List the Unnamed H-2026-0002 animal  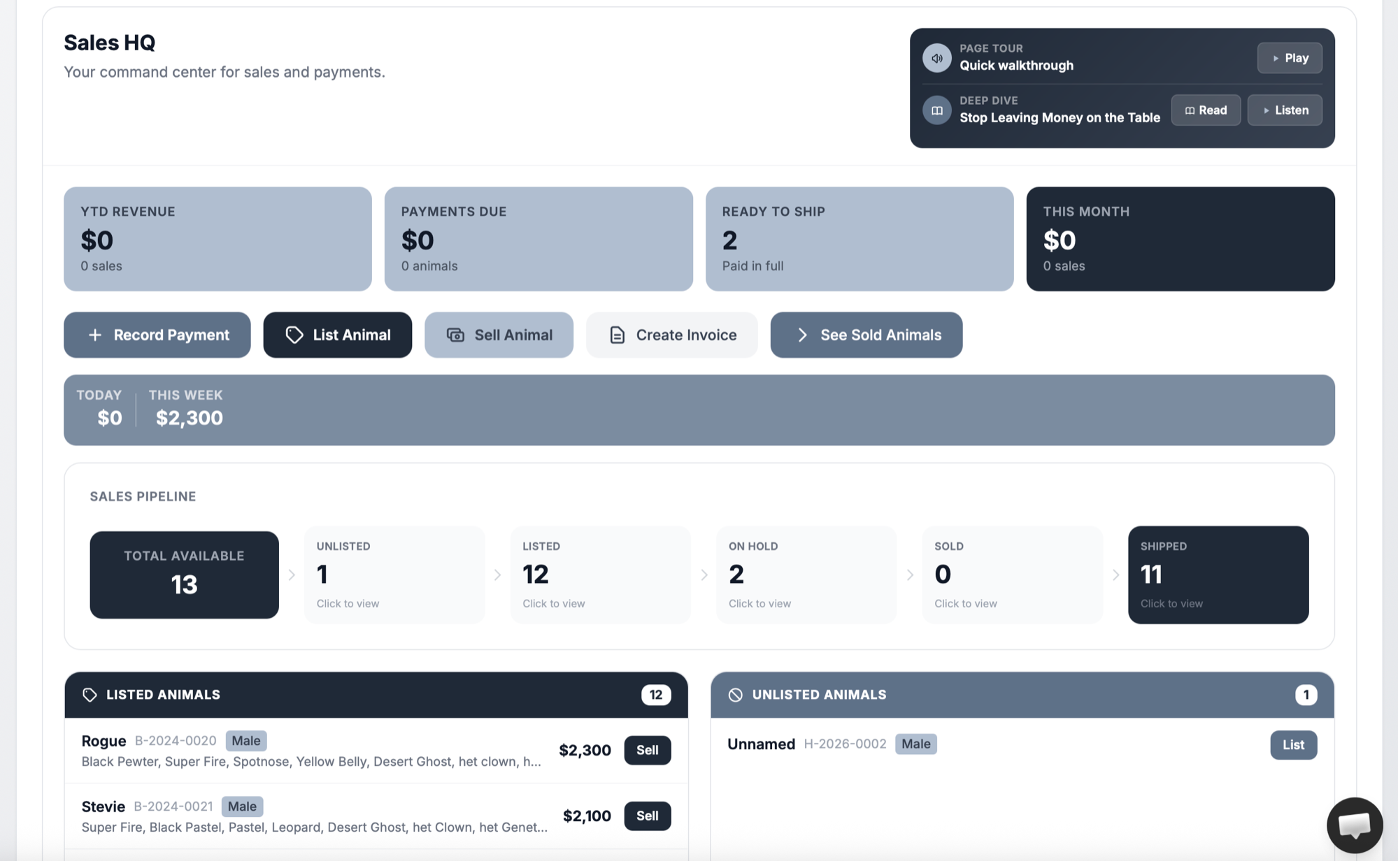[1292, 745]
